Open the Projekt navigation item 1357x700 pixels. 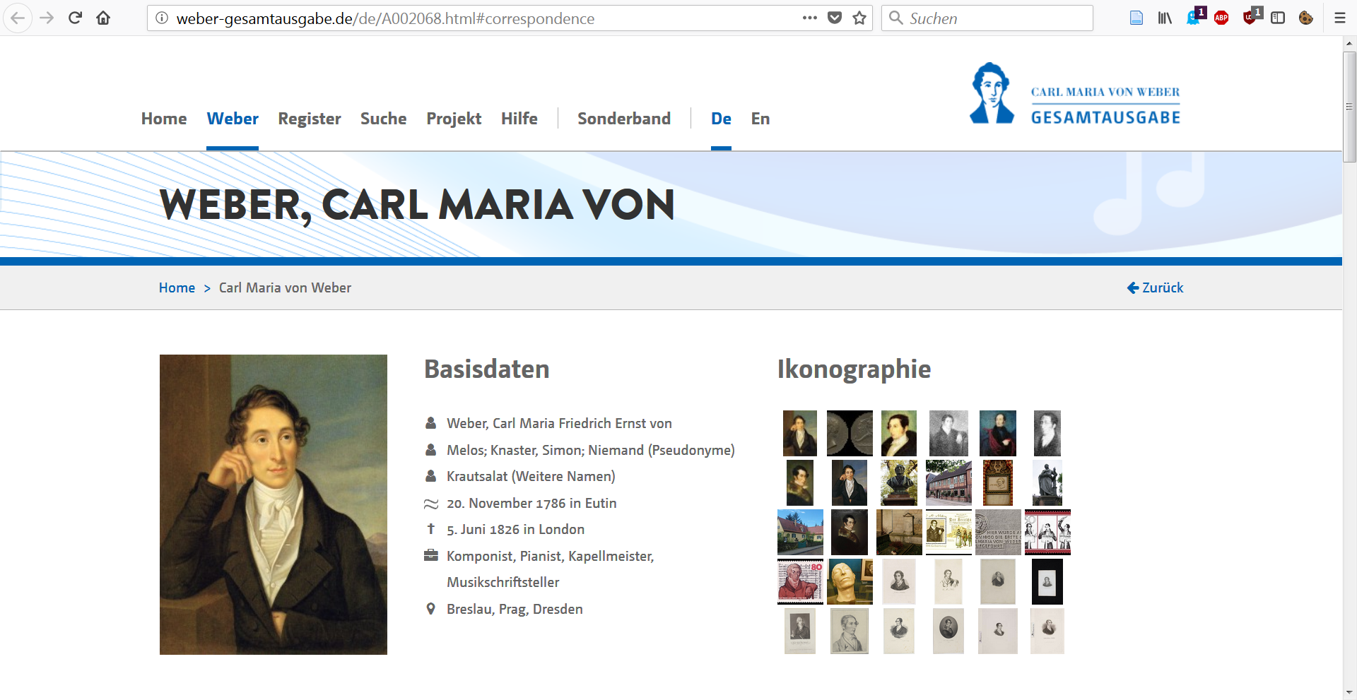(454, 119)
